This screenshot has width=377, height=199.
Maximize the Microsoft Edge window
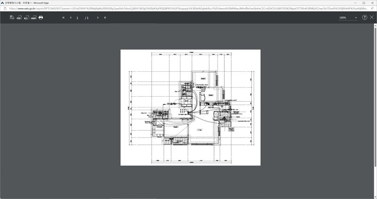364,3
